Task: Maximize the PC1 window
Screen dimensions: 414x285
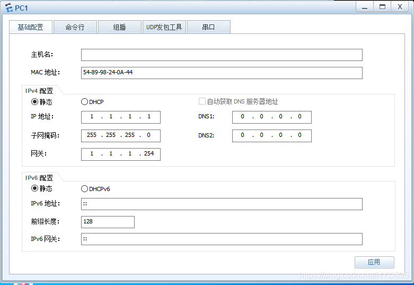Action: [x=382, y=7]
